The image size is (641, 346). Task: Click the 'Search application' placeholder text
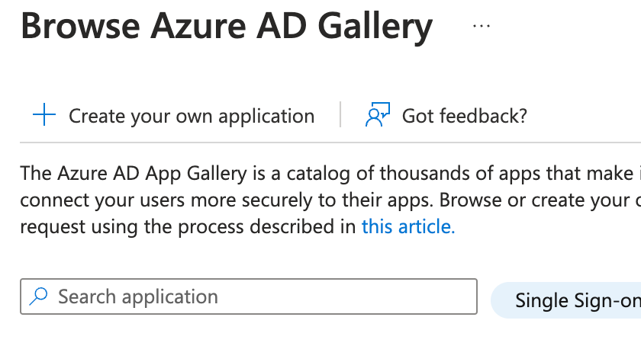click(x=138, y=297)
